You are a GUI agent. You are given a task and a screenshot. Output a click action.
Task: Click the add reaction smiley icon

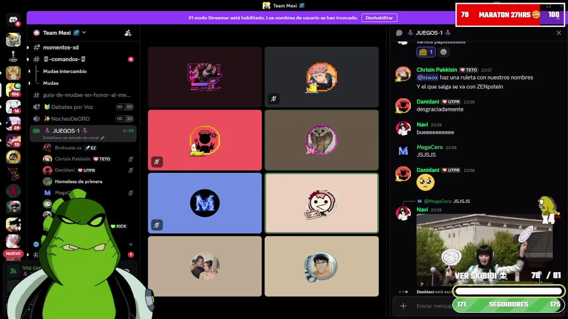[443, 52]
